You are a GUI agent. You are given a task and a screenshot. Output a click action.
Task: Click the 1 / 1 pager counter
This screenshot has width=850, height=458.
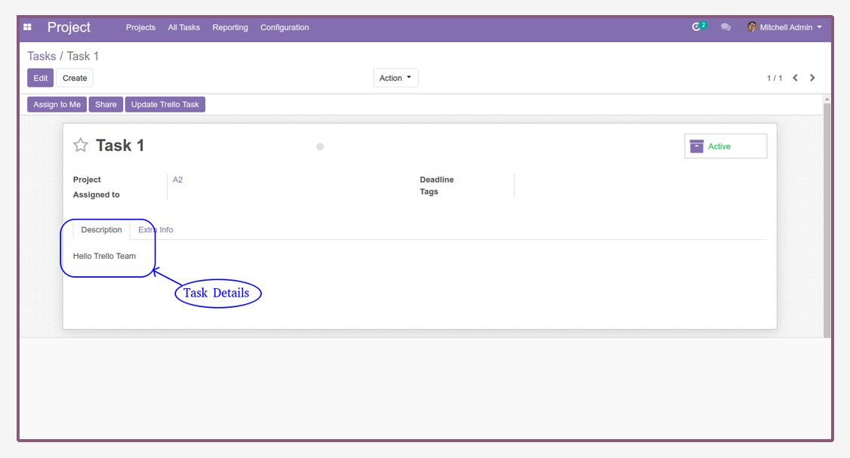click(x=774, y=78)
